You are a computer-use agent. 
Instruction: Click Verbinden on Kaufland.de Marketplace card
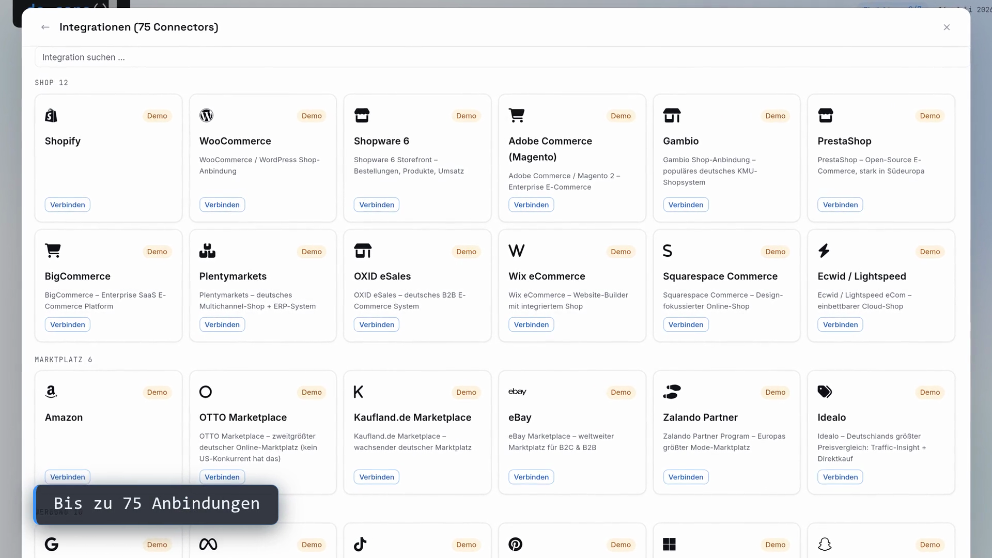pyautogui.click(x=377, y=477)
